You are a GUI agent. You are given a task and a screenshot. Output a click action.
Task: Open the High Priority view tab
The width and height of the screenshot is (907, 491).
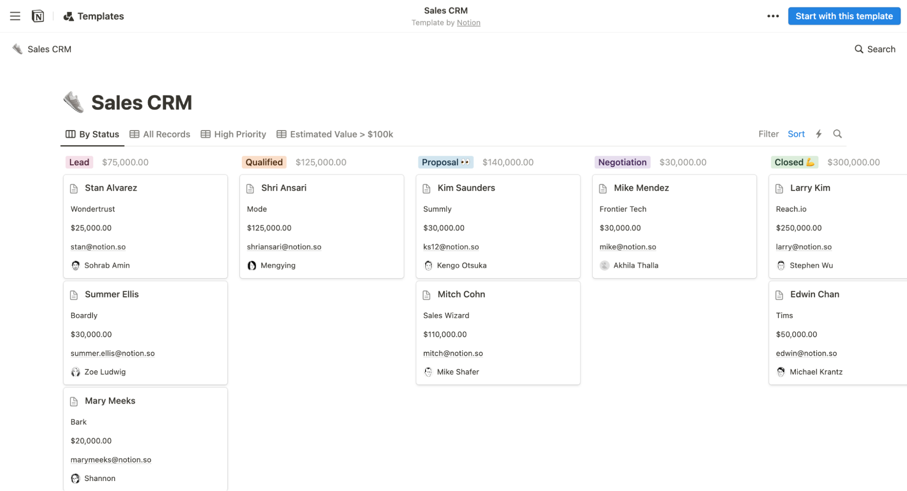tap(233, 134)
